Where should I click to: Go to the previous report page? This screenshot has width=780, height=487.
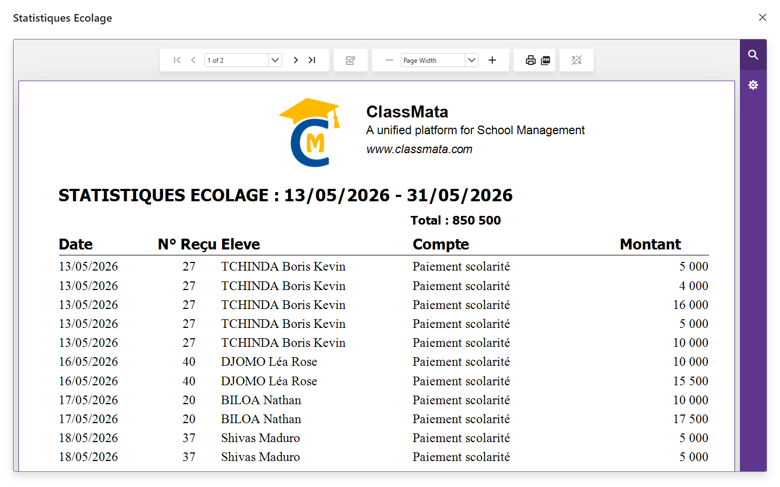pos(193,60)
